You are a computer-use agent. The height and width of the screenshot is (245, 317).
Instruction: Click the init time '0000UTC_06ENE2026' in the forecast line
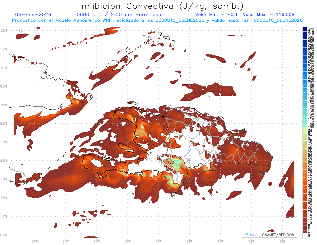click(x=180, y=20)
